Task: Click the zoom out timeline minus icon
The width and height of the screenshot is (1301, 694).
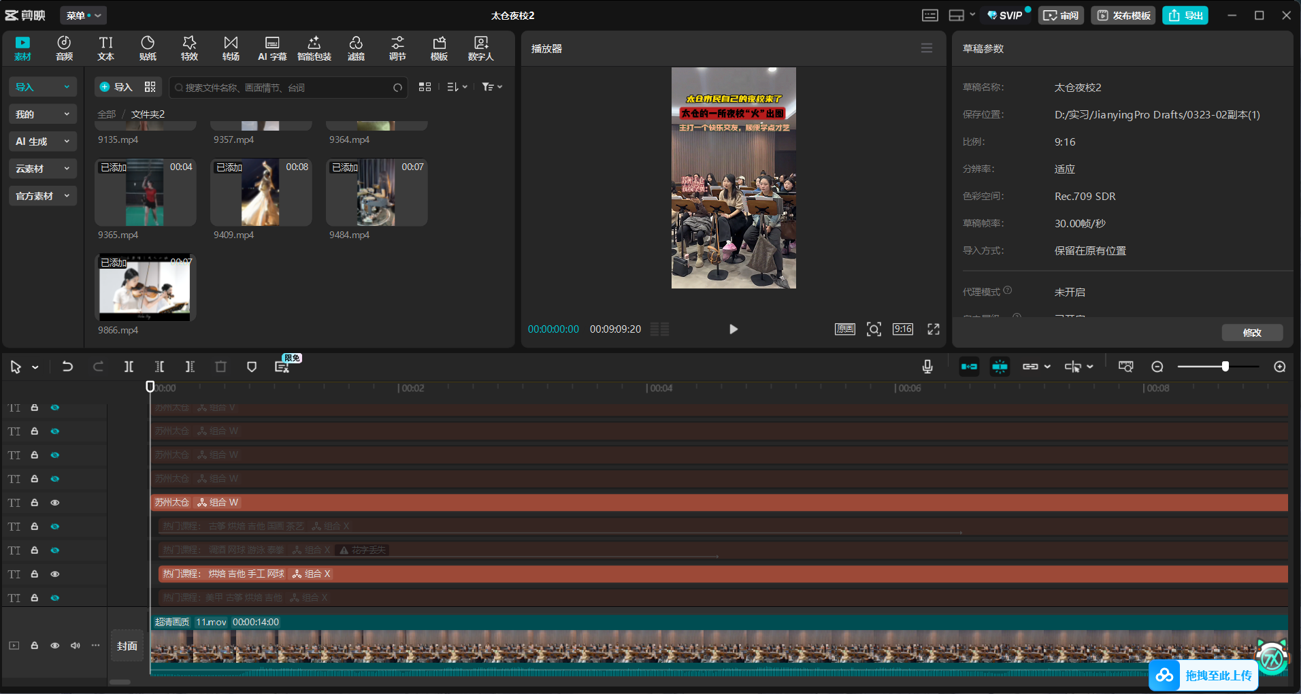Action: 1157,367
